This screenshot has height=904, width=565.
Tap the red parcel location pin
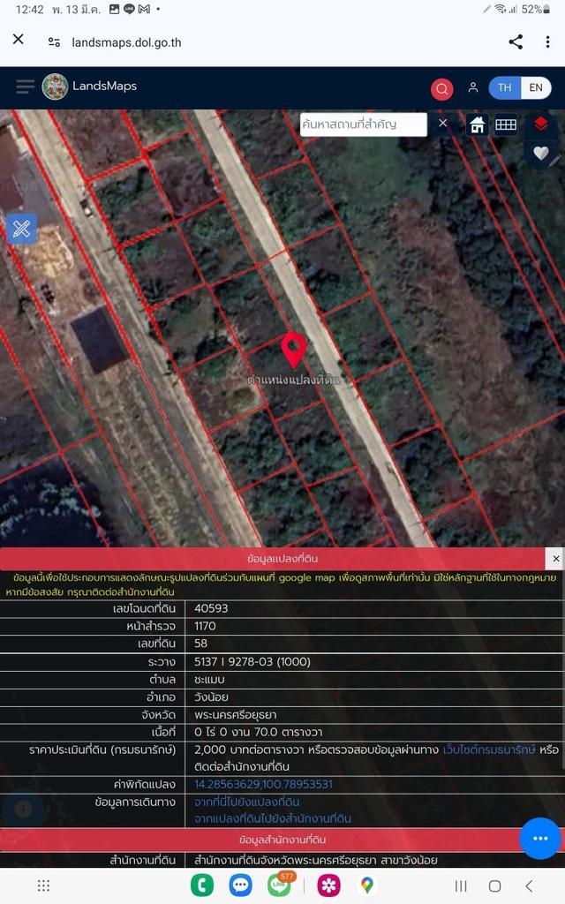point(293,350)
